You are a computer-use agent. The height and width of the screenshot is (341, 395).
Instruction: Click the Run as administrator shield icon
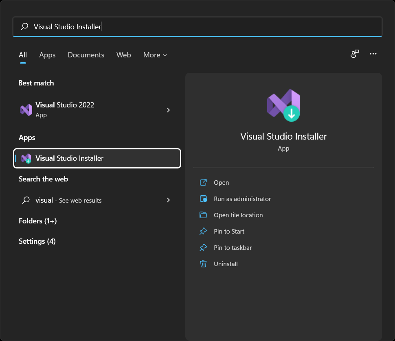click(x=203, y=199)
